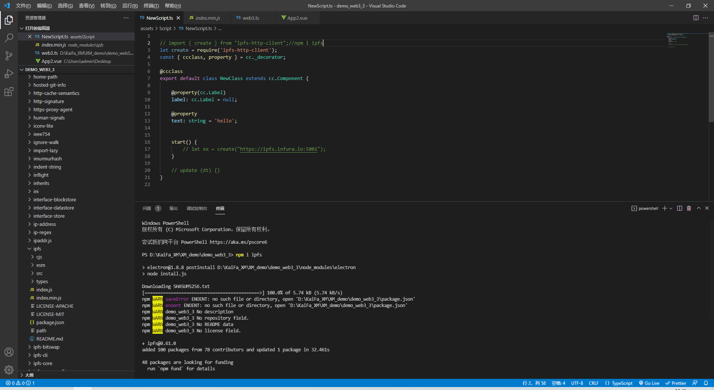The width and height of the screenshot is (714, 390).
Task: Open notifications bell in status bar
Action: (x=706, y=383)
